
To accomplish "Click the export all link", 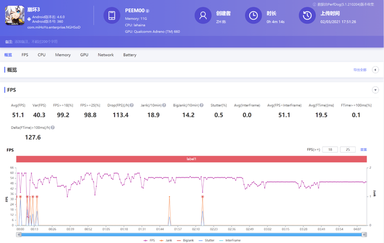I will click(x=360, y=70).
